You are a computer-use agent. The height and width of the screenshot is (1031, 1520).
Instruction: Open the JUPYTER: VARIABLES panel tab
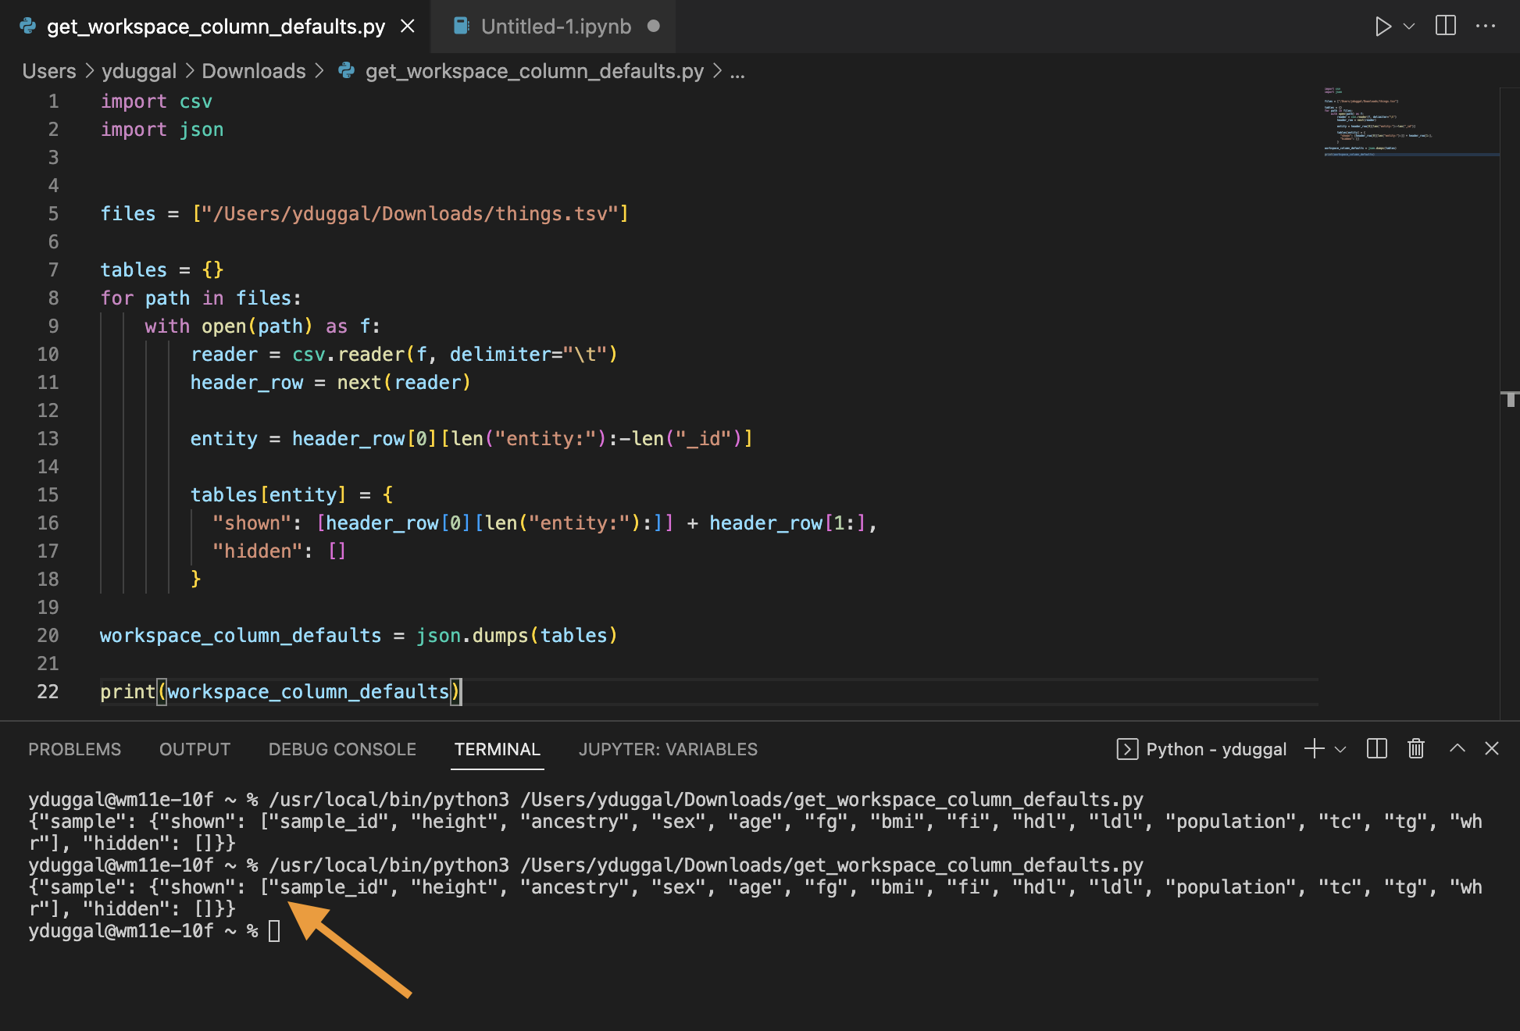coord(668,749)
